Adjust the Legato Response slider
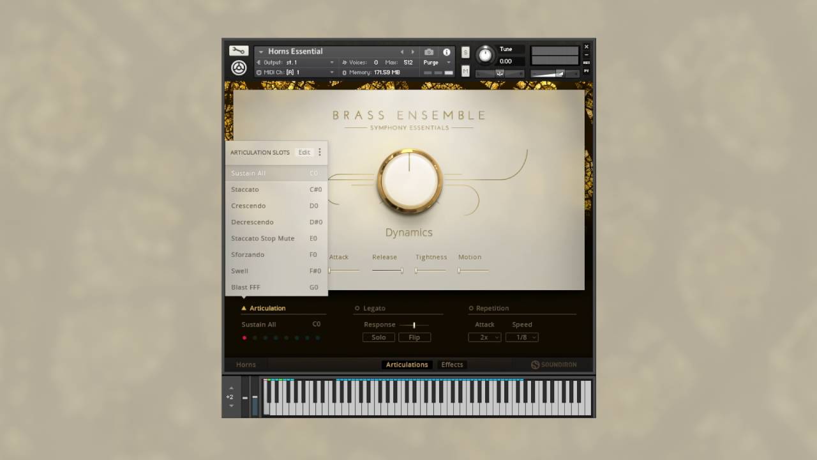Viewport: 817px width, 460px height. [414, 325]
